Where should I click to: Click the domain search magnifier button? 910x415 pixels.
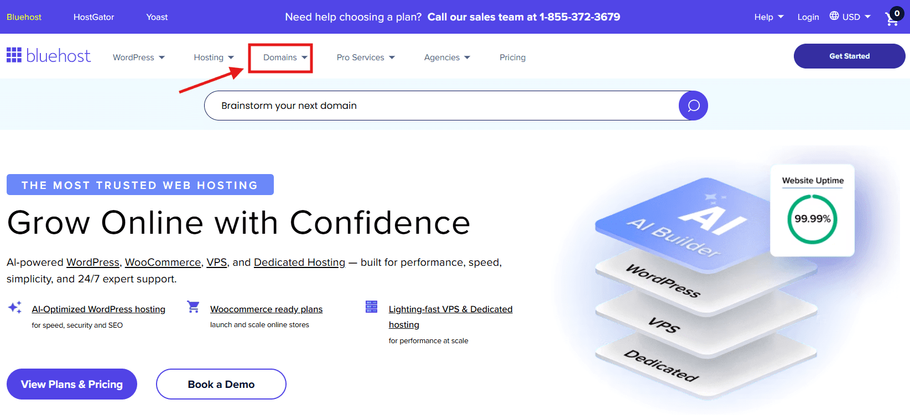click(693, 106)
